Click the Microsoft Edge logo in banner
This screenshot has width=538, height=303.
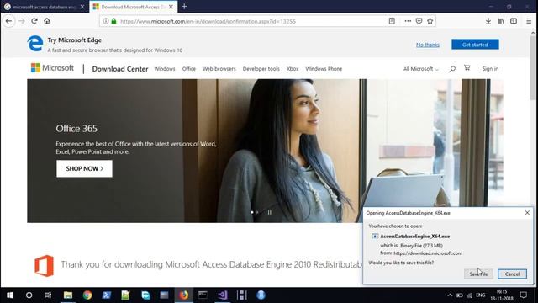tap(35, 44)
